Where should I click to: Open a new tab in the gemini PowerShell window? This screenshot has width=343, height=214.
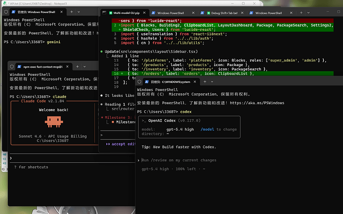click(x=72, y=12)
